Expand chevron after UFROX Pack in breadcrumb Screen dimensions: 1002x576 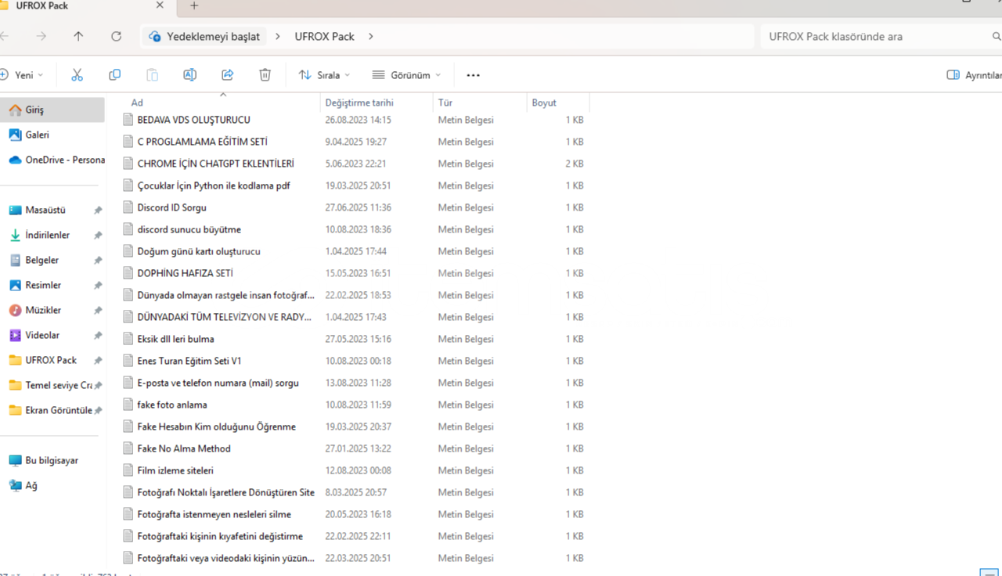pyautogui.click(x=371, y=37)
